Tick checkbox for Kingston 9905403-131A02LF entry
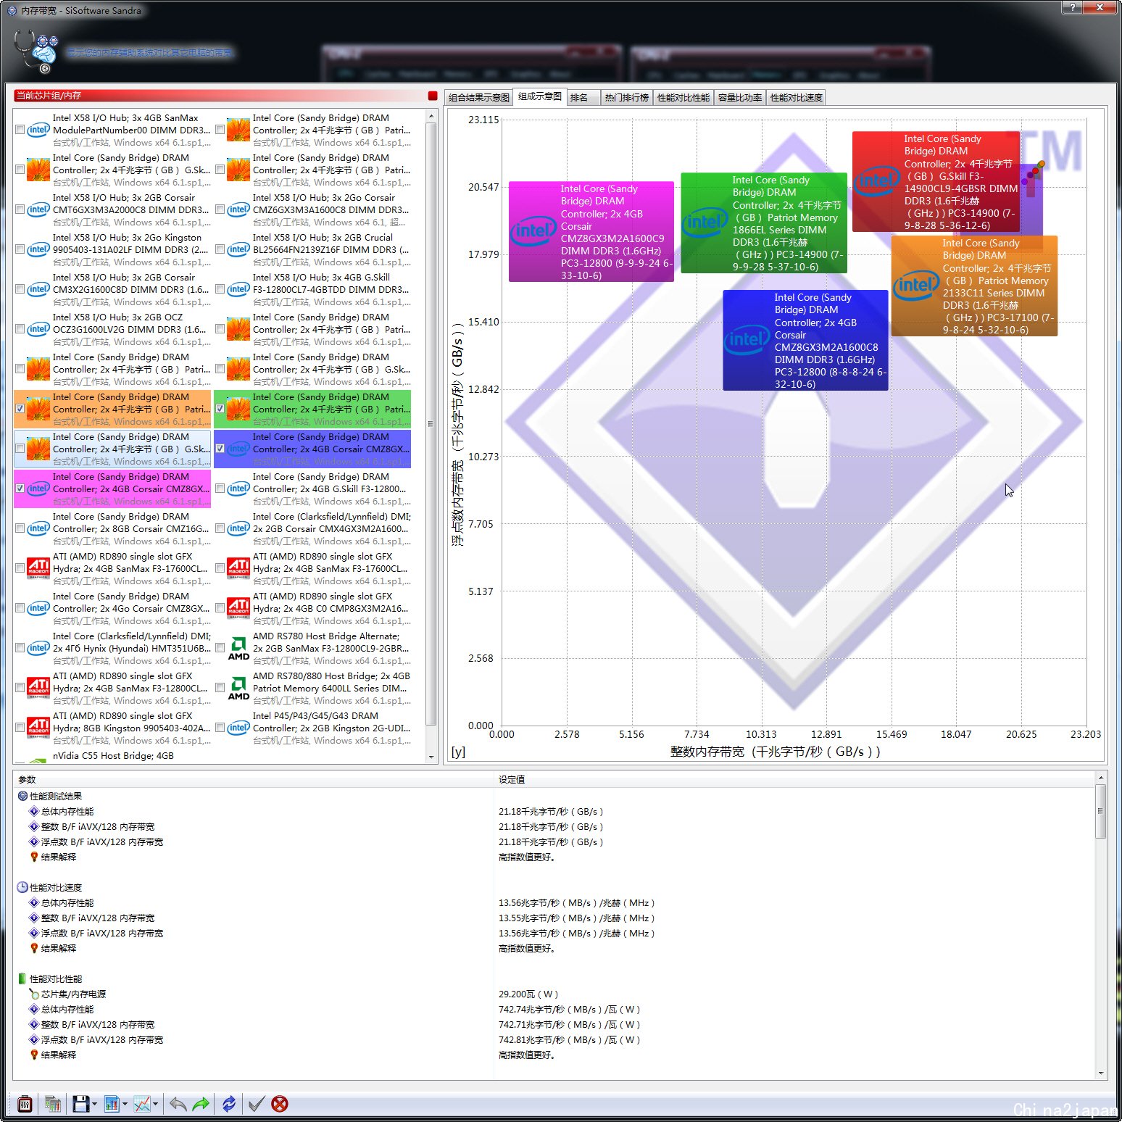1122x1122 pixels. (20, 249)
